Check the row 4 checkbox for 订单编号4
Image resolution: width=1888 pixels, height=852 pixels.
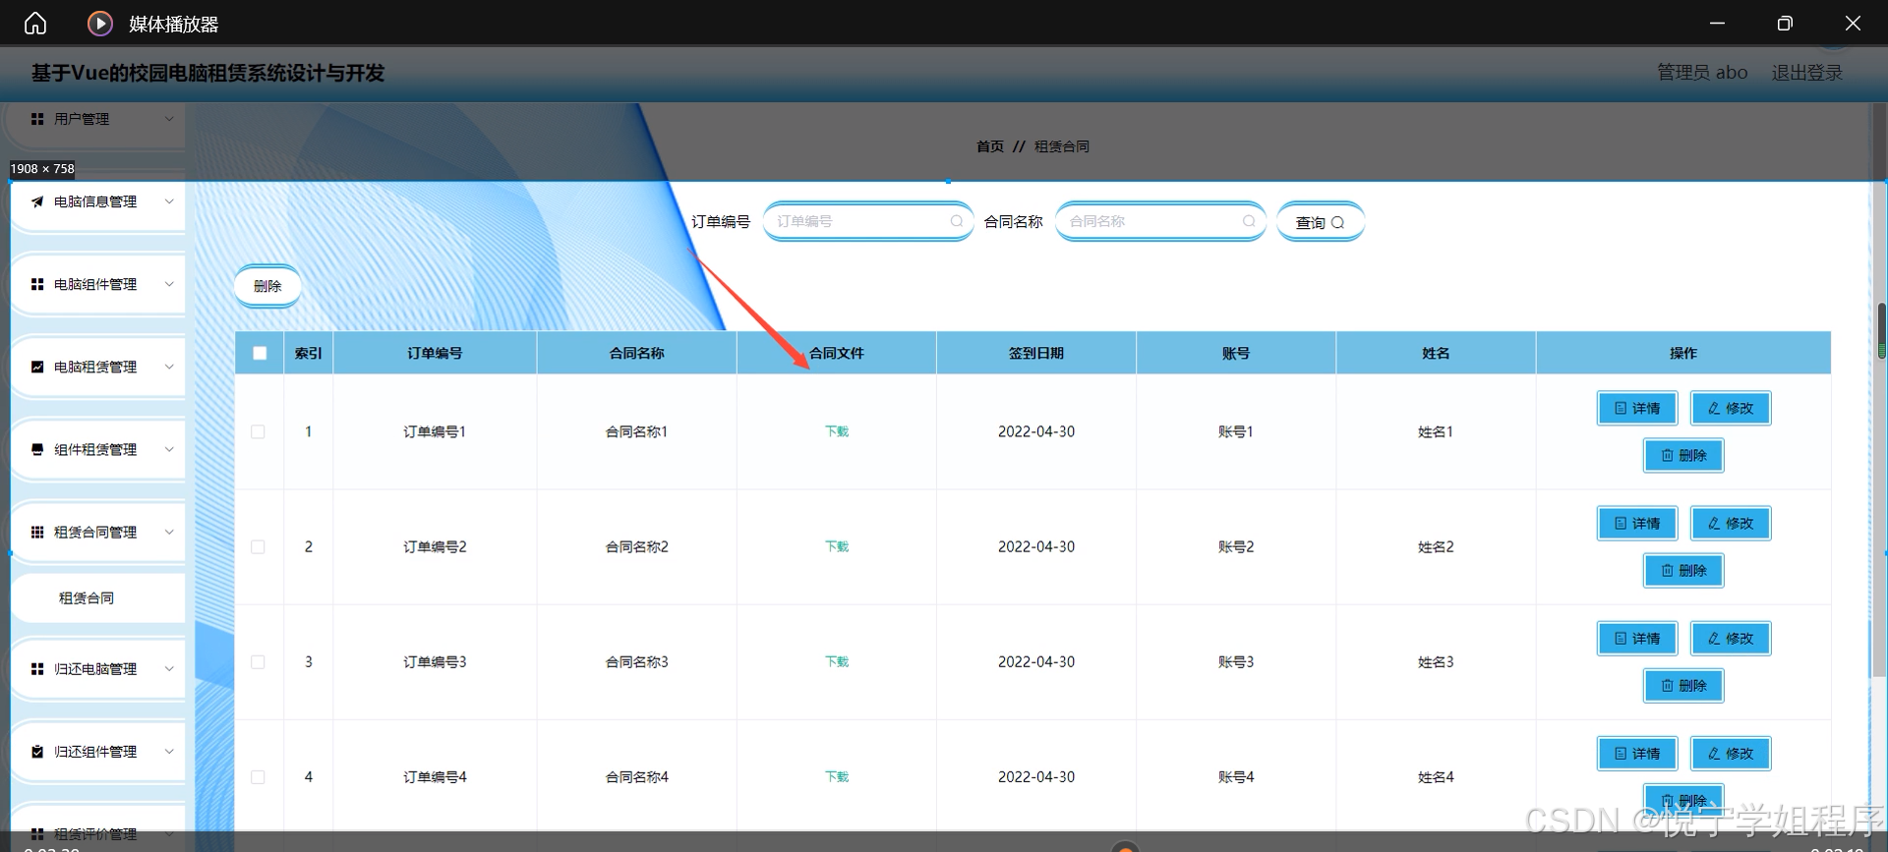[x=258, y=776]
